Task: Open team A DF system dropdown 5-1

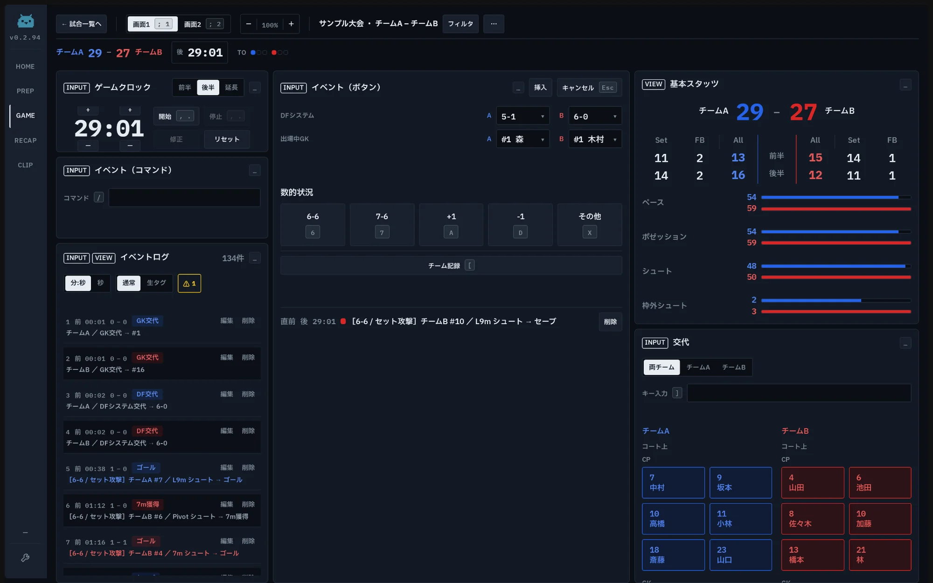Action: pyautogui.click(x=522, y=116)
